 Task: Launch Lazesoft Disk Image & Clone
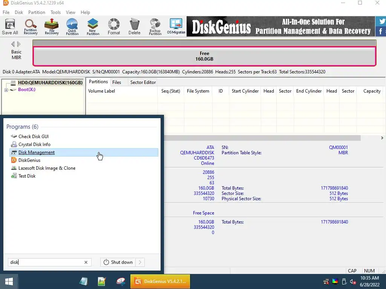pos(84,168)
